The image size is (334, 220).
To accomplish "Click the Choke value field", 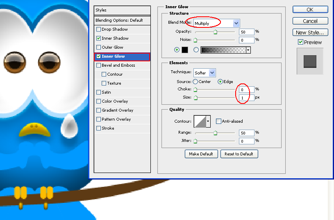I will pyautogui.click(x=246, y=90).
